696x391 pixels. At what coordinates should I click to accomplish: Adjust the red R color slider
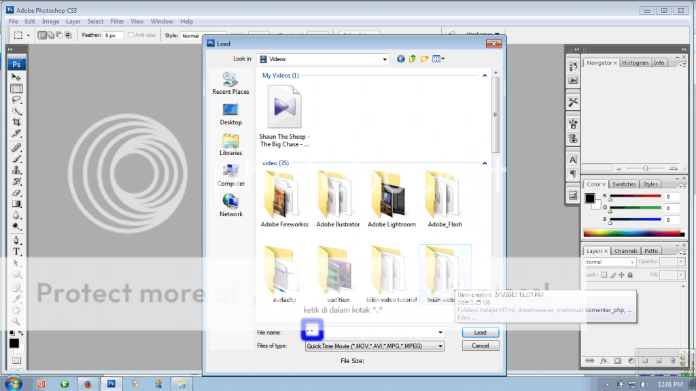coord(610,199)
